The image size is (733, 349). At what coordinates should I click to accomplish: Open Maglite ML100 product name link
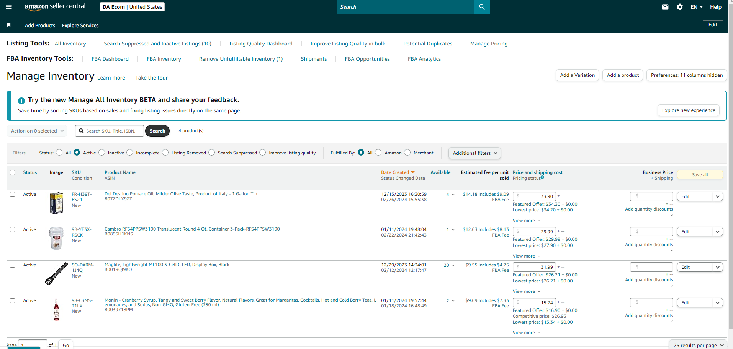coord(167,265)
